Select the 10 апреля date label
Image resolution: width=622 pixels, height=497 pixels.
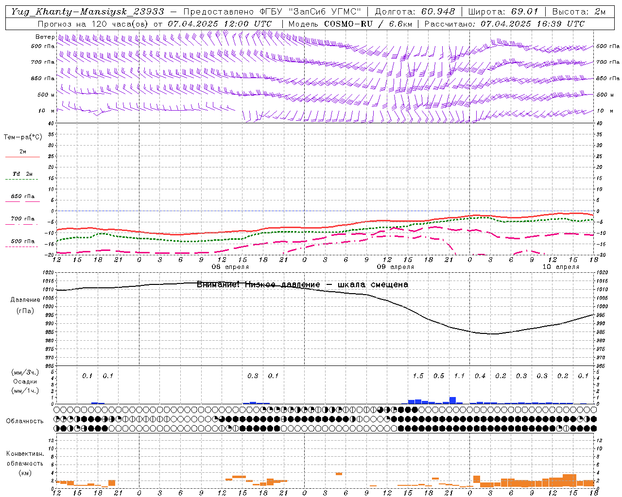click(x=561, y=267)
